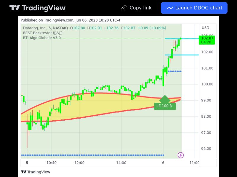
Task: Click the Datadog, Inc. symbol title
Action: [x=45, y=28]
